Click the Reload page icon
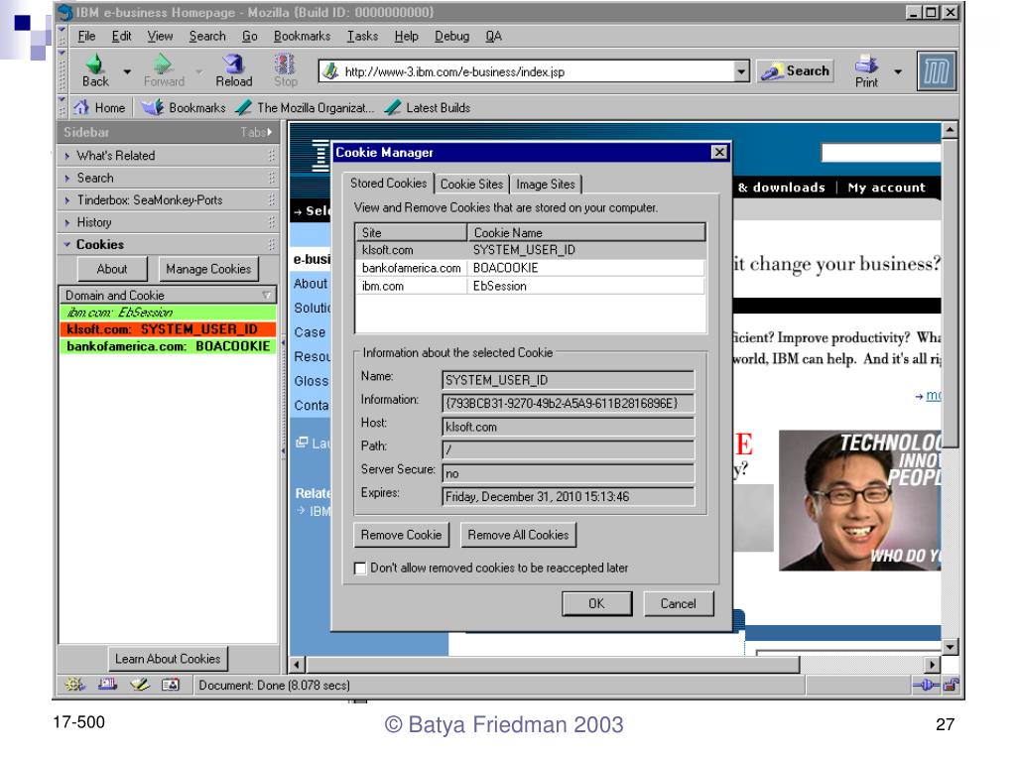This screenshot has height=762, width=1016. pos(233,63)
